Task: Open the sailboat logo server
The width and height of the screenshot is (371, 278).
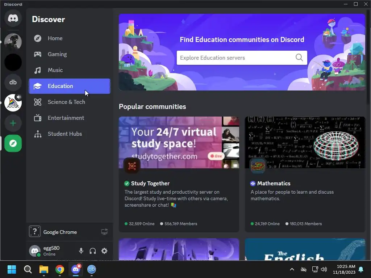Action: tap(13, 103)
